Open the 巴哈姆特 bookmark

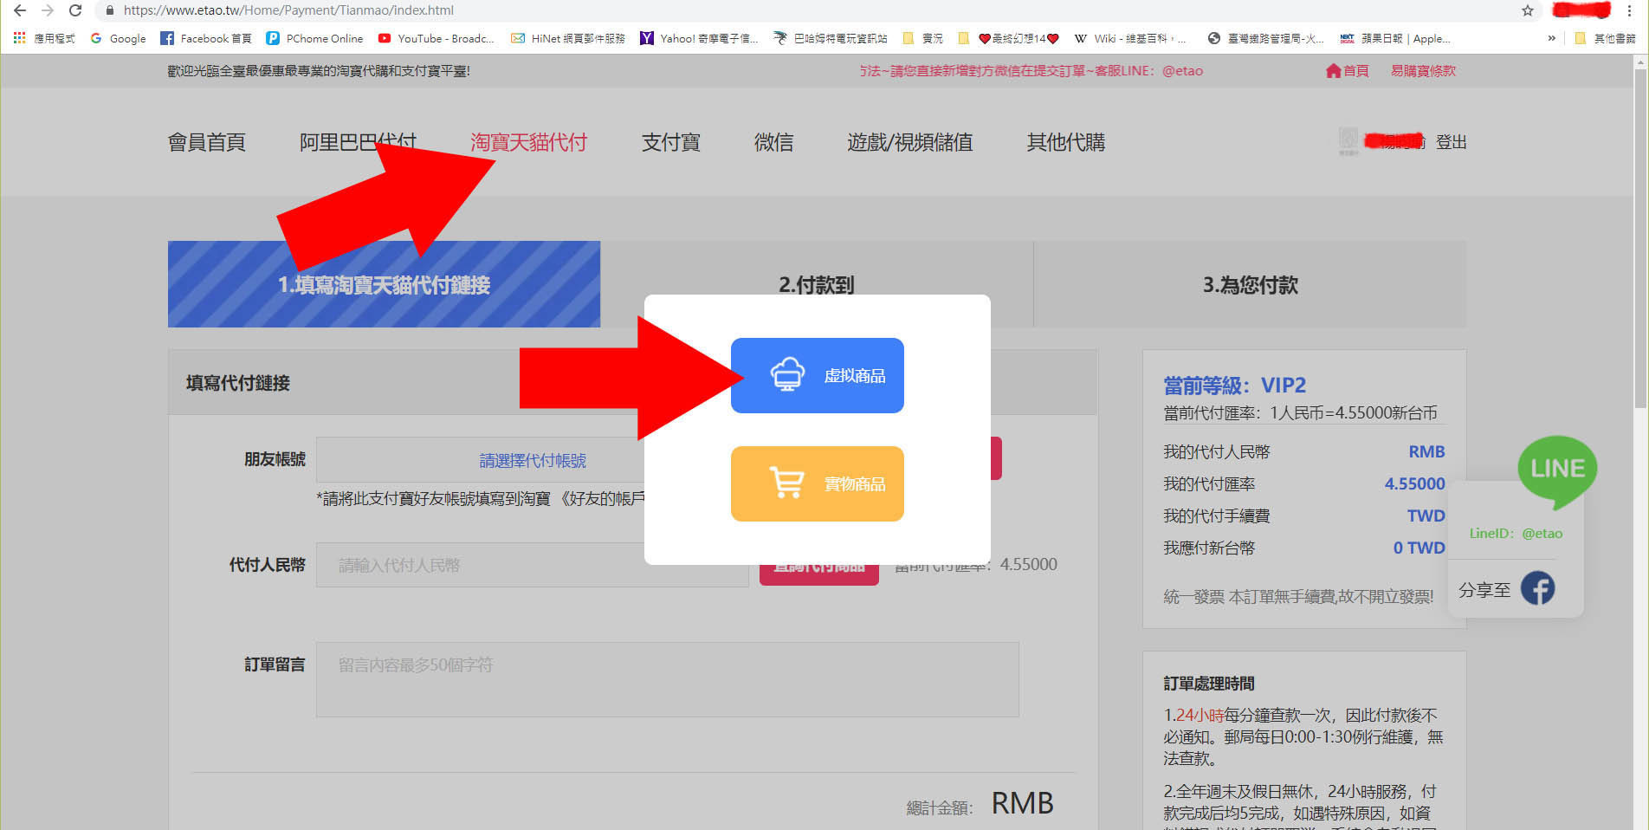point(831,38)
